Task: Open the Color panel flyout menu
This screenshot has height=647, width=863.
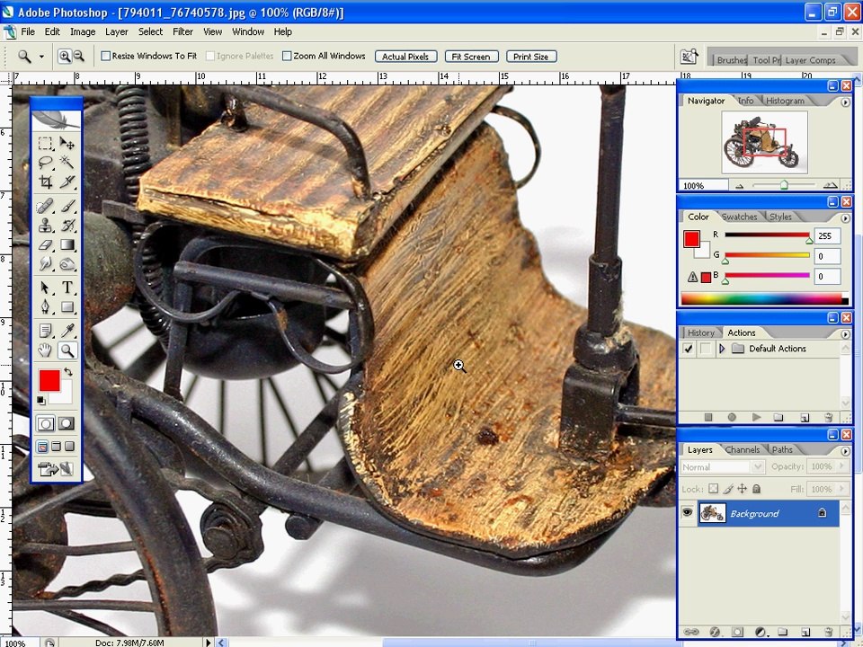Action: (845, 217)
